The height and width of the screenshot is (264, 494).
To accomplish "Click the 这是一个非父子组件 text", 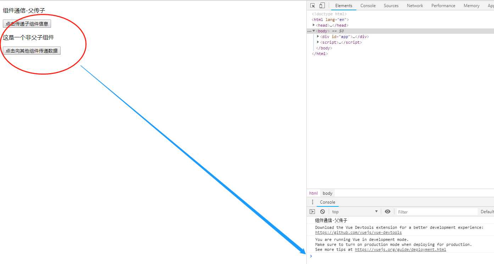I will (28, 37).
